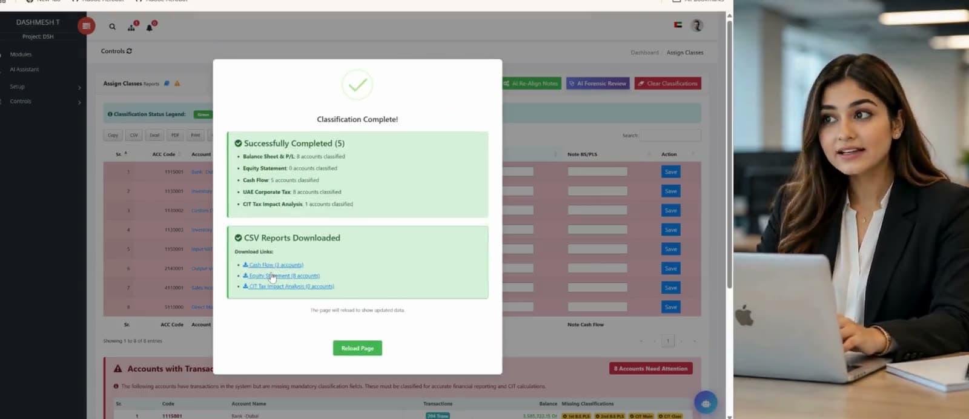Open the notifications bell icon

coord(150,27)
